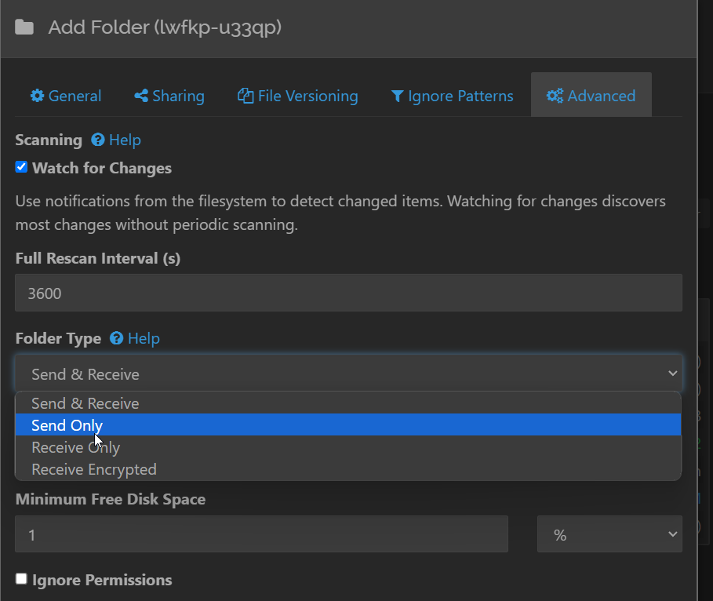713x601 pixels.
Task: Click the Minimum Free Disk Space field
Action: click(x=261, y=534)
